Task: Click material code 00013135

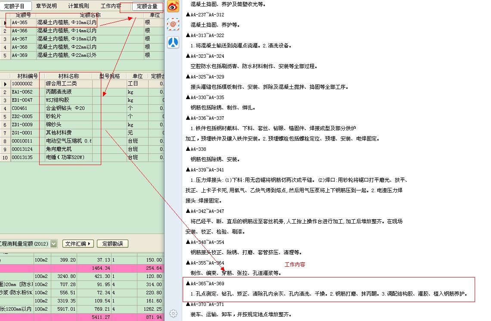Action: point(22,157)
